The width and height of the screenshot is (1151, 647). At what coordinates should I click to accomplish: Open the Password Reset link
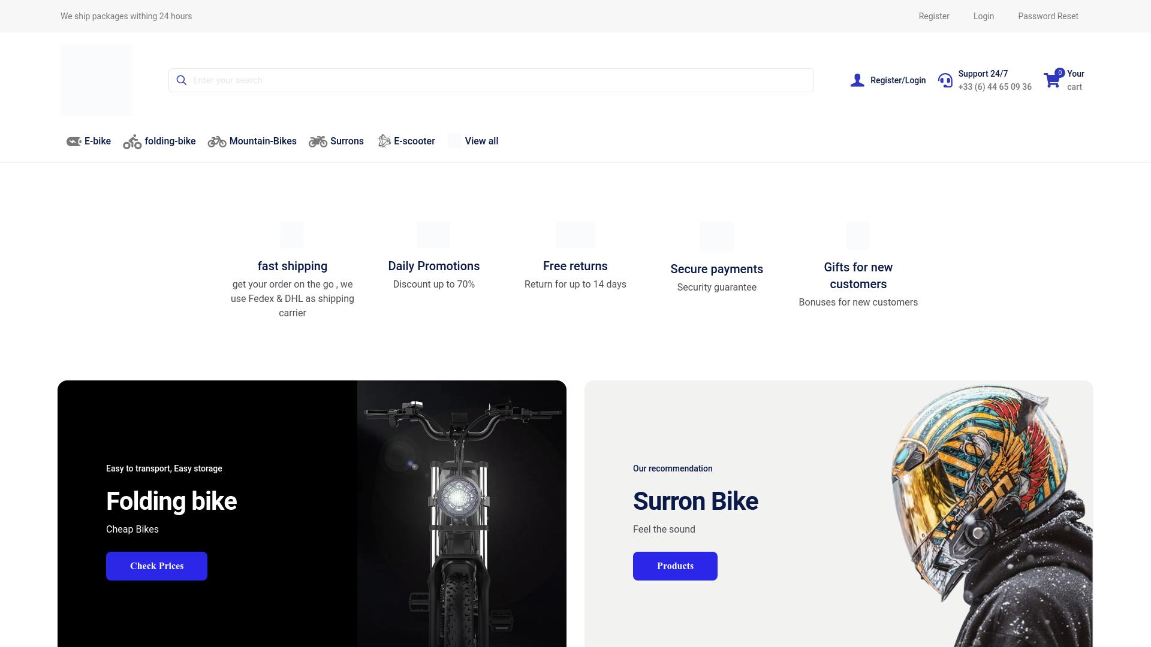click(1048, 16)
